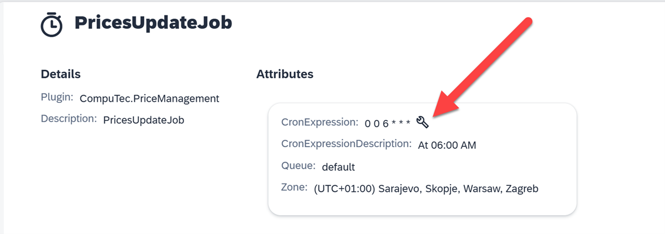Click the word Sarajevo in the zone value
Screen dimensions: 665x234
click(x=400, y=189)
